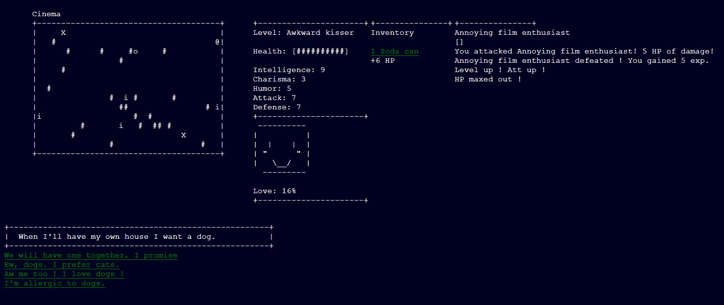Click the X marker near the map's bottom-right

pos(183,135)
